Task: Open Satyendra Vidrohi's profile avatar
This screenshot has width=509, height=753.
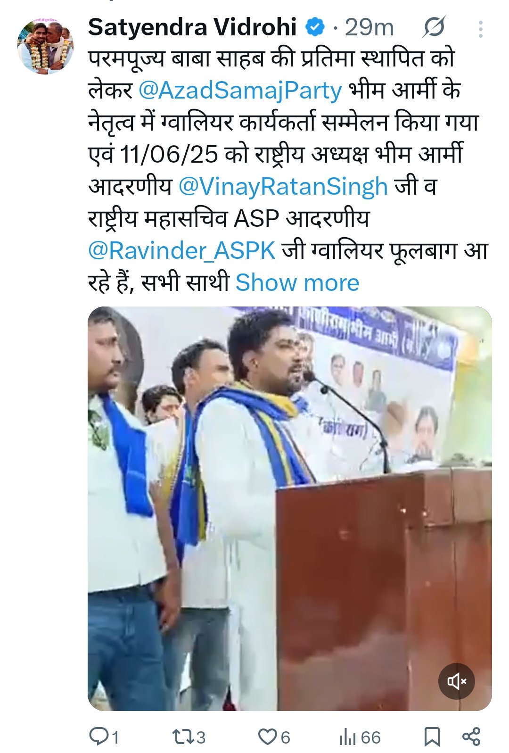Action: pyautogui.click(x=45, y=46)
